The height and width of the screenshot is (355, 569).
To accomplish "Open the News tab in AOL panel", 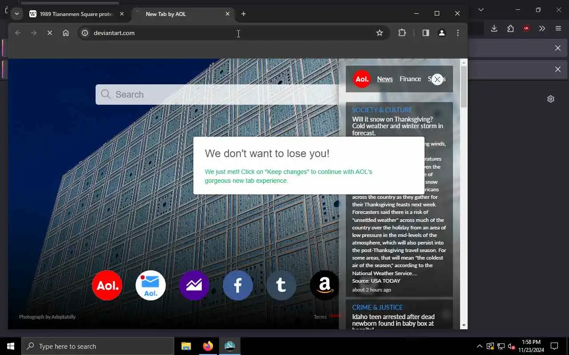I will (x=385, y=79).
